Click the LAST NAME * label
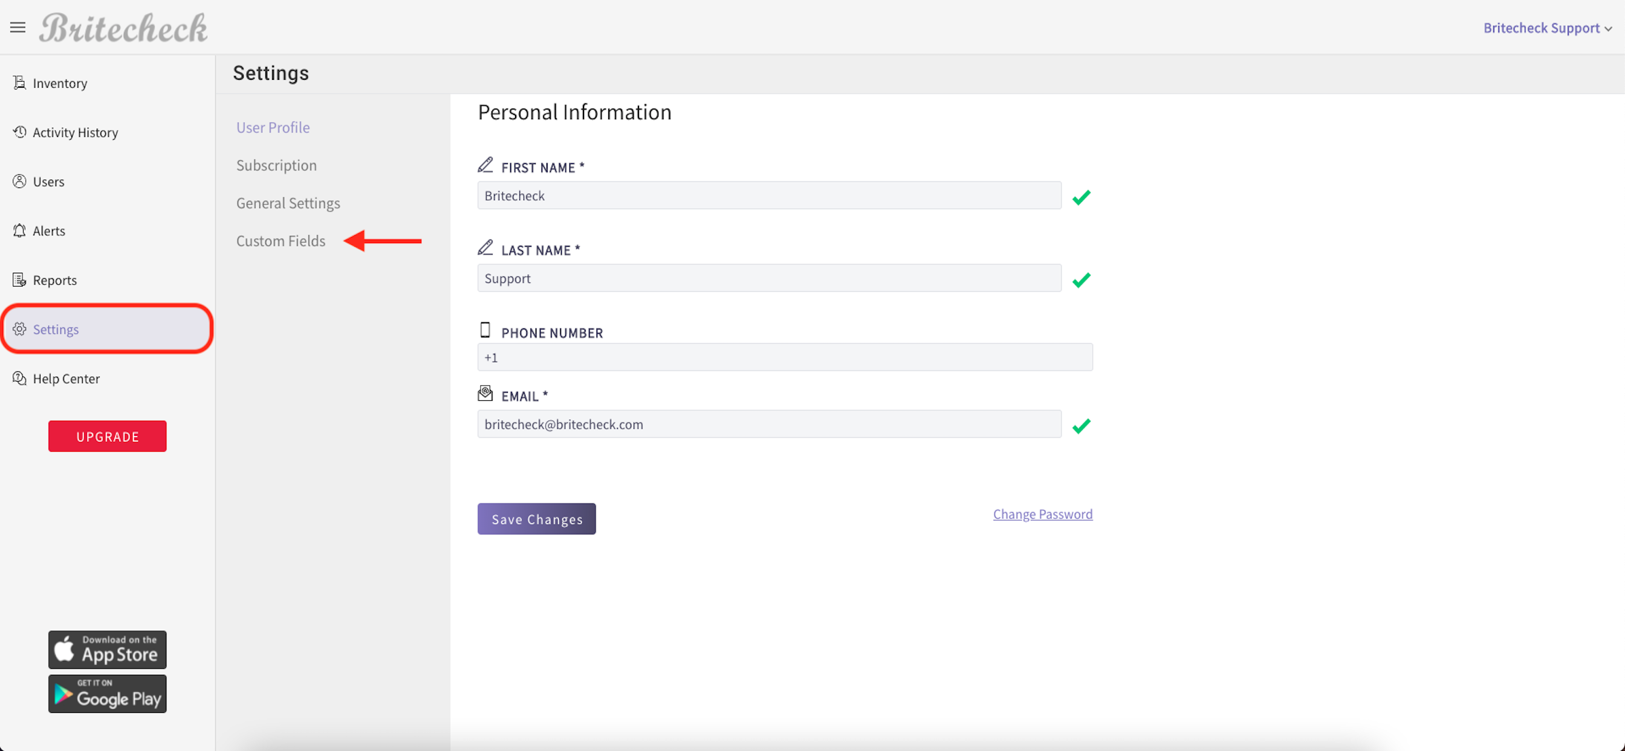The height and width of the screenshot is (751, 1625). (x=540, y=250)
